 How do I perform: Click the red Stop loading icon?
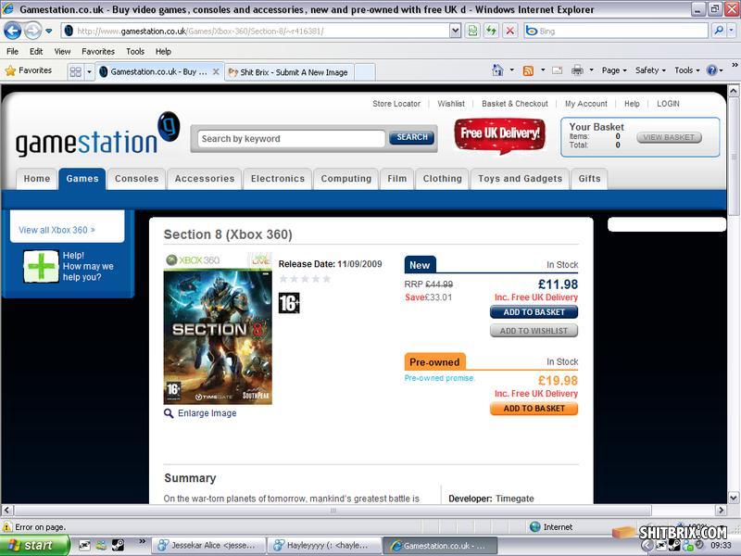(510, 32)
